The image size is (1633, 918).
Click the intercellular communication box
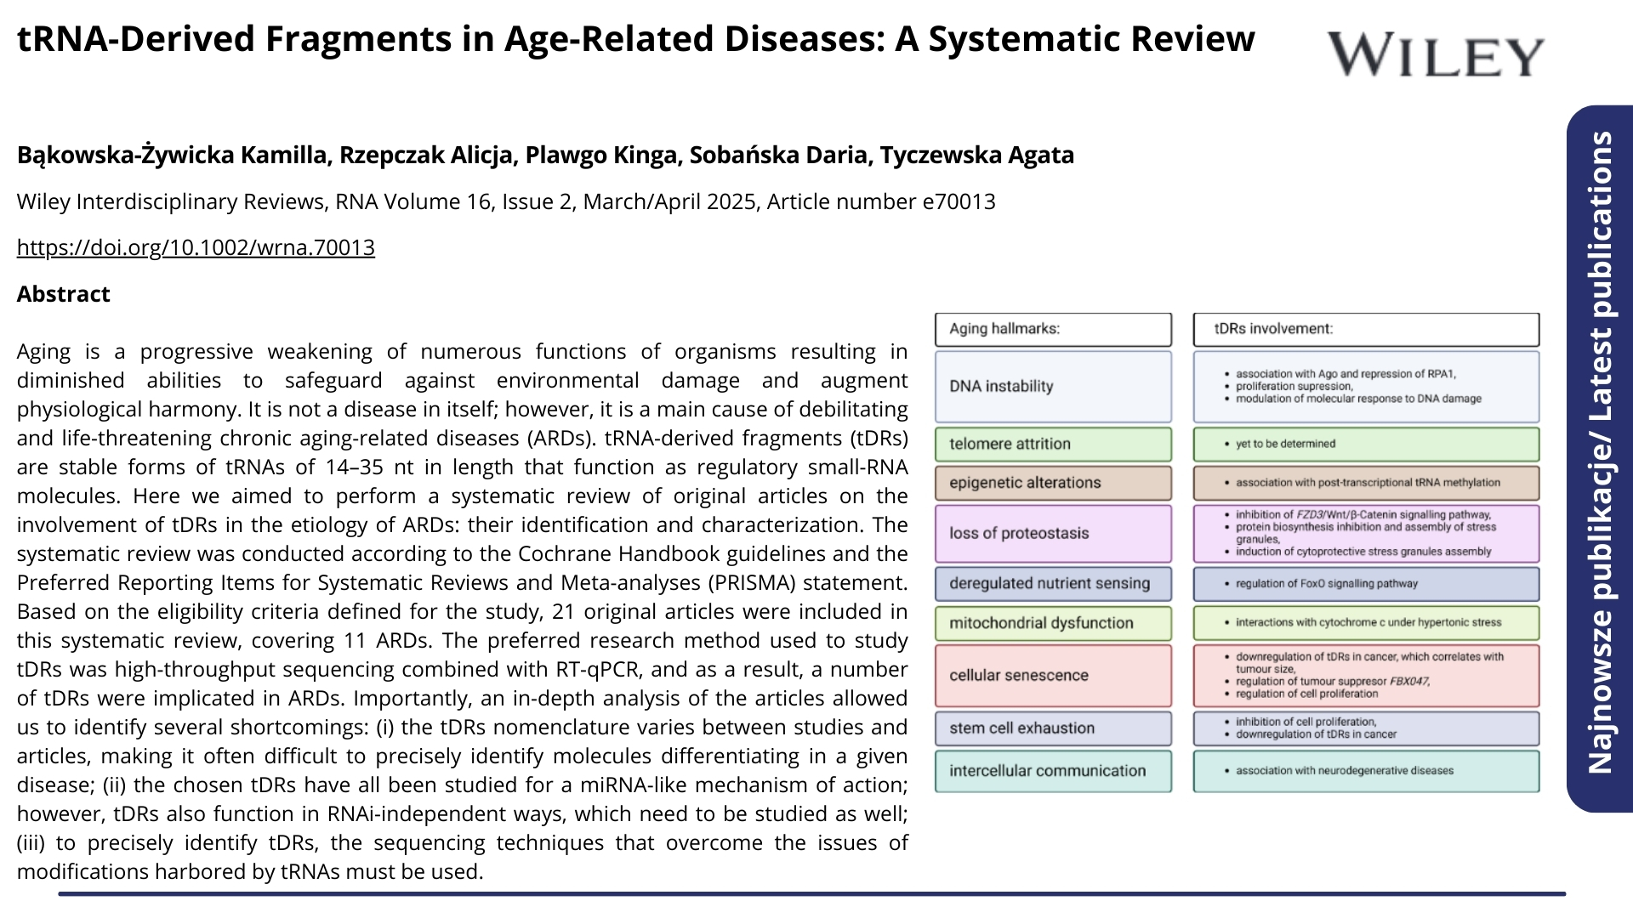click(1053, 771)
